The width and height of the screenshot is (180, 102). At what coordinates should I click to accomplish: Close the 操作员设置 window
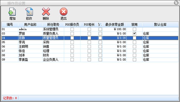(x=176, y=3)
